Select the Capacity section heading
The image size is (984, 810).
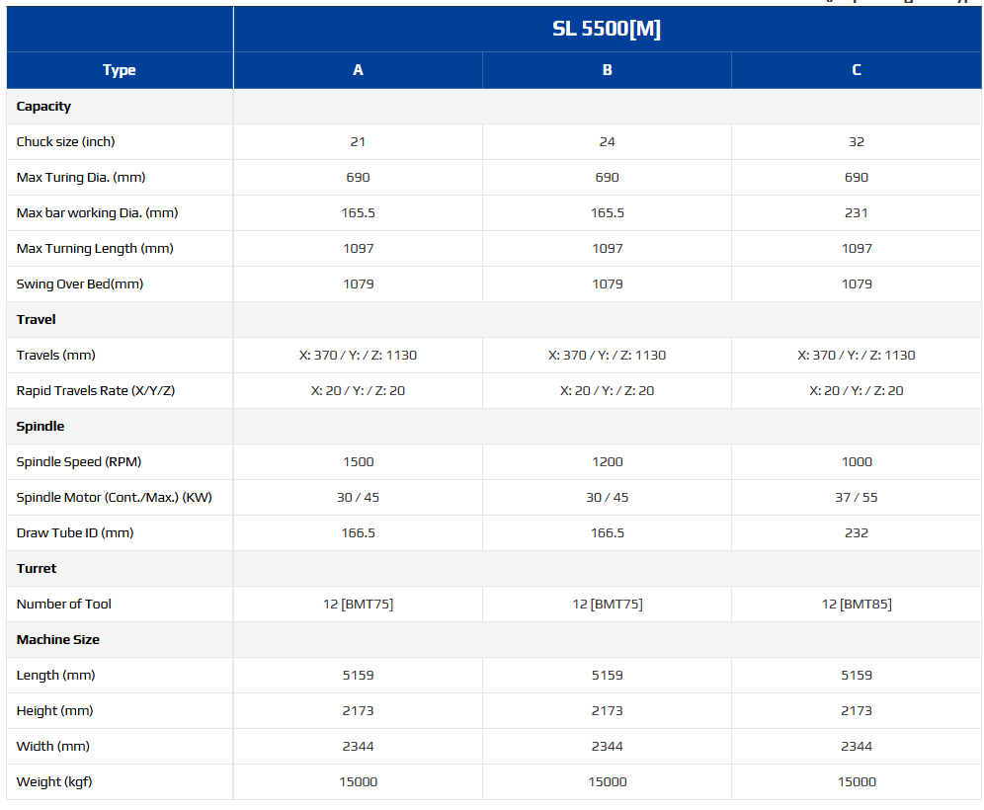click(x=43, y=107)
